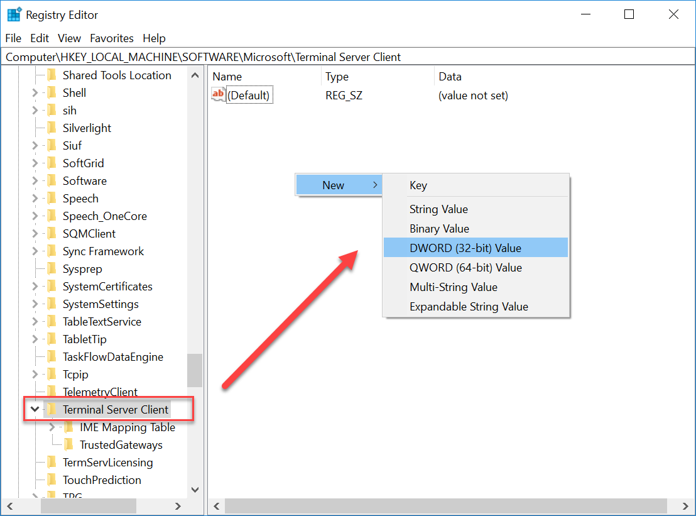
Task: Expand the Shell registry key
Action: point(35,93)
